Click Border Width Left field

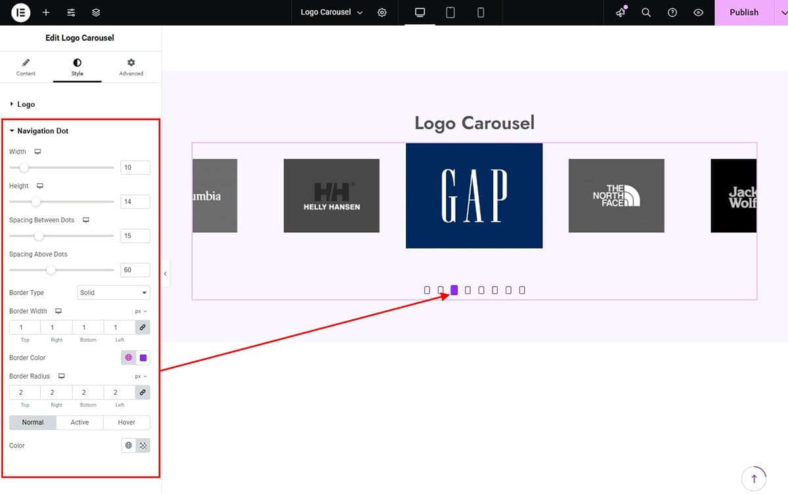(120, 327)
